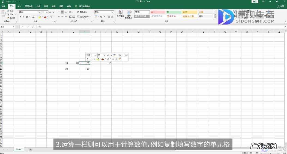This screenshot has width=287, height=154.
Task: Switch to the Data ribbon tab
Action: (46, 6)
